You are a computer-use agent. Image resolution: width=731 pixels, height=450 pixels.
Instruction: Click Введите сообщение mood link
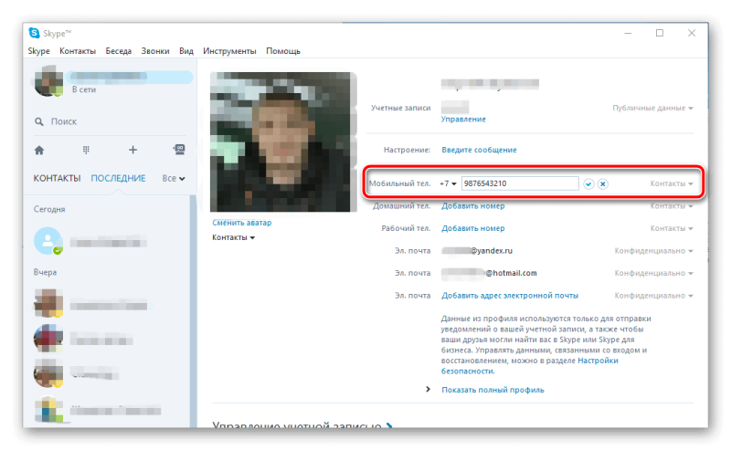point(479,150)
